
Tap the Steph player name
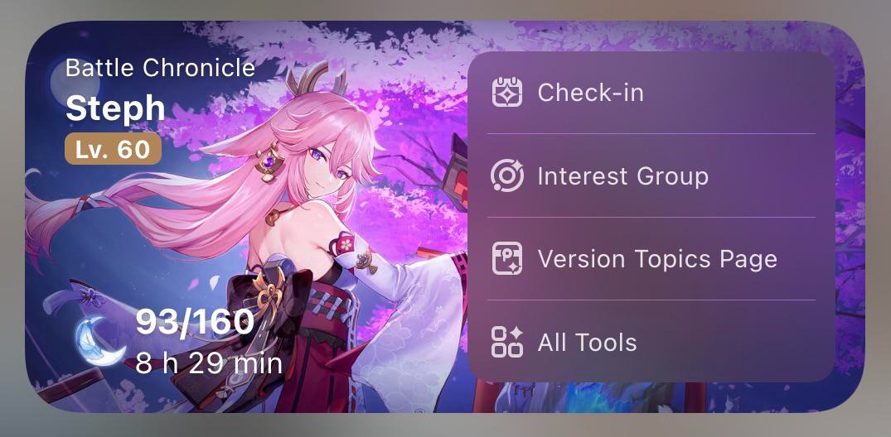pos(115,108)
